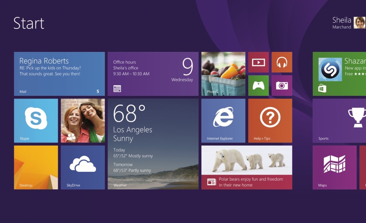Open the Xbox Games controller tile
This screenshot has height=223, width=366.
coord(258,86)
